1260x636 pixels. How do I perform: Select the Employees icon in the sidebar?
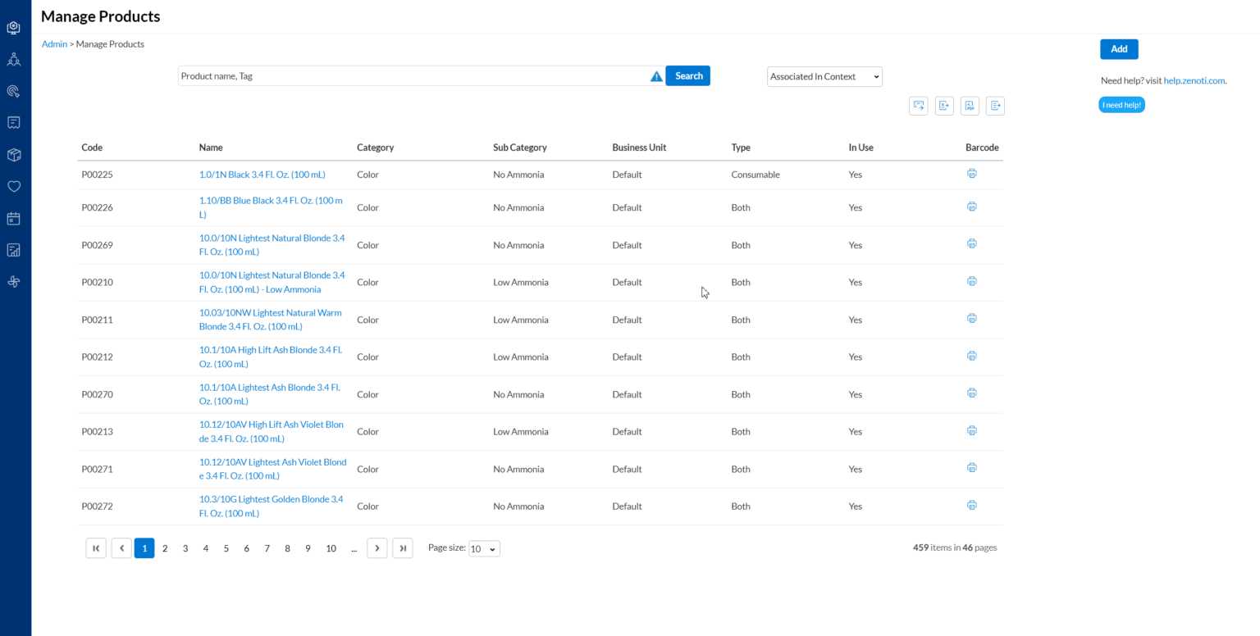click(13, 59)
